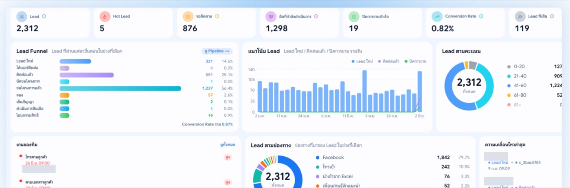Click the รอติดตาม clock icon
The image size is (570, 188).
click(188, 17)
